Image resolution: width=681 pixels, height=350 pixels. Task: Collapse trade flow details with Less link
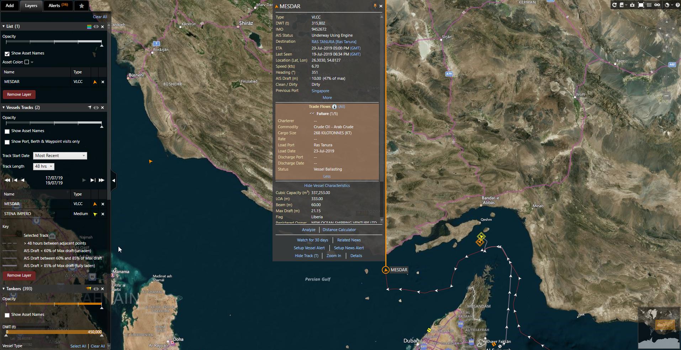click(x=327, y=176)
